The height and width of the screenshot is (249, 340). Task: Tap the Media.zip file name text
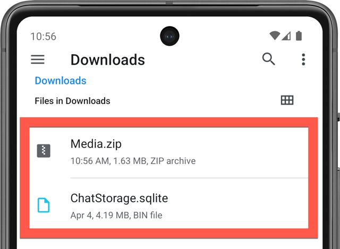[x=96, y=144]
